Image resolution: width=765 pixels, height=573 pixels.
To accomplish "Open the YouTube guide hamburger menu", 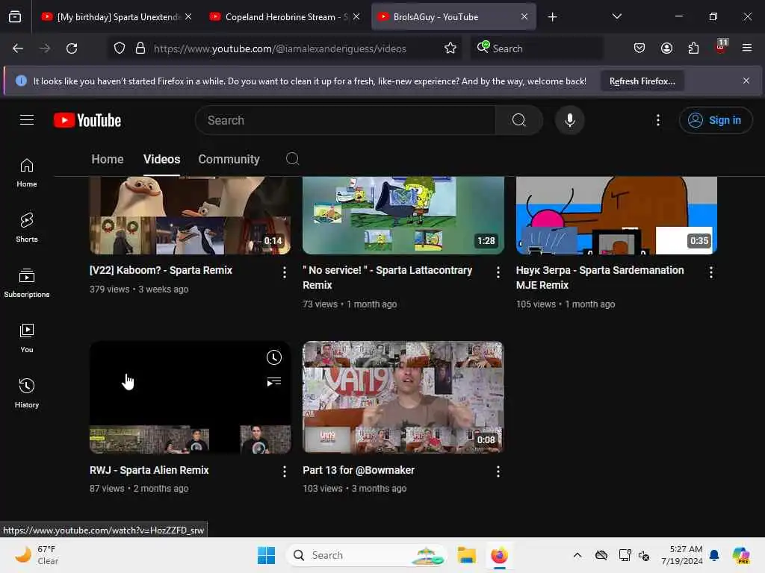I will (x=27, y=120).
